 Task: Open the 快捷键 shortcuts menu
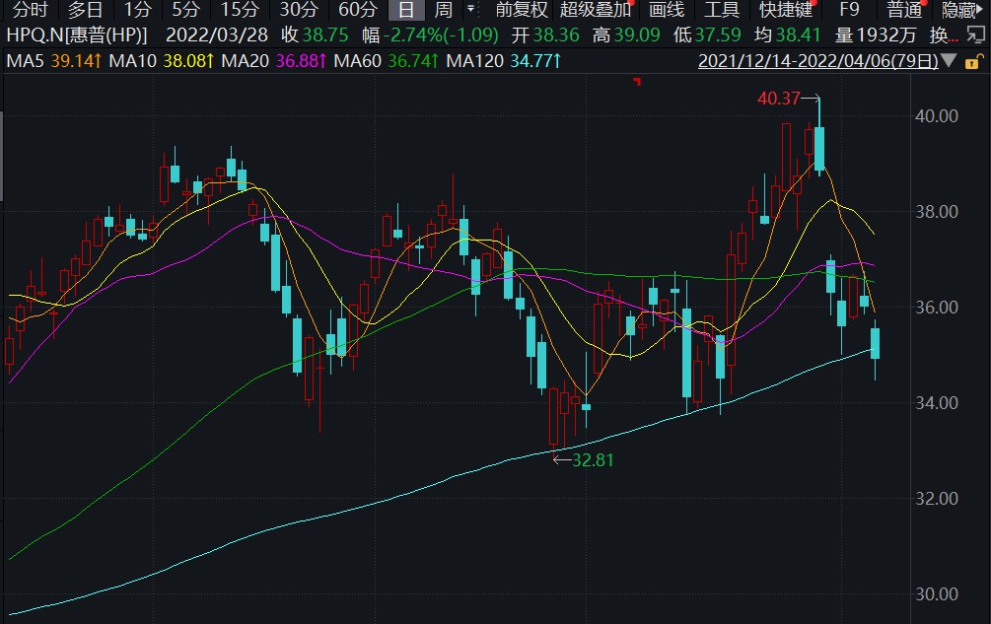pos(785,11)
